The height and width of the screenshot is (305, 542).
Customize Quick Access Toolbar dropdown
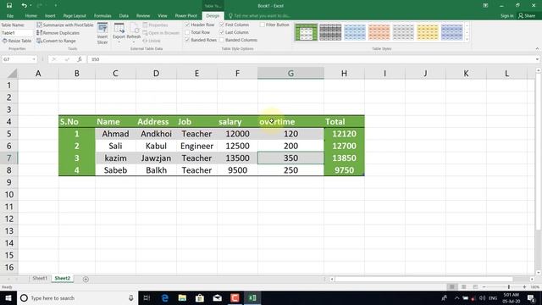[x=56, y=6]
